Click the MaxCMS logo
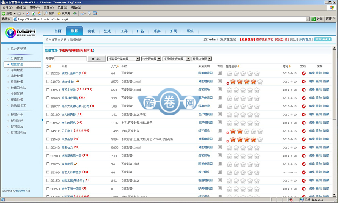This screenshot has height=203, width=338. tap(21, 33)
